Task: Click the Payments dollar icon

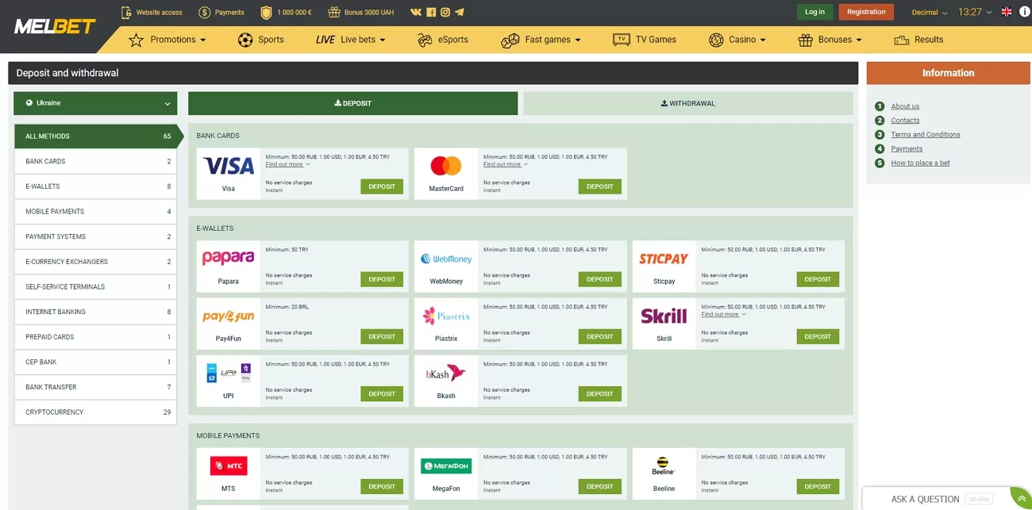Action: pos(205,12)
